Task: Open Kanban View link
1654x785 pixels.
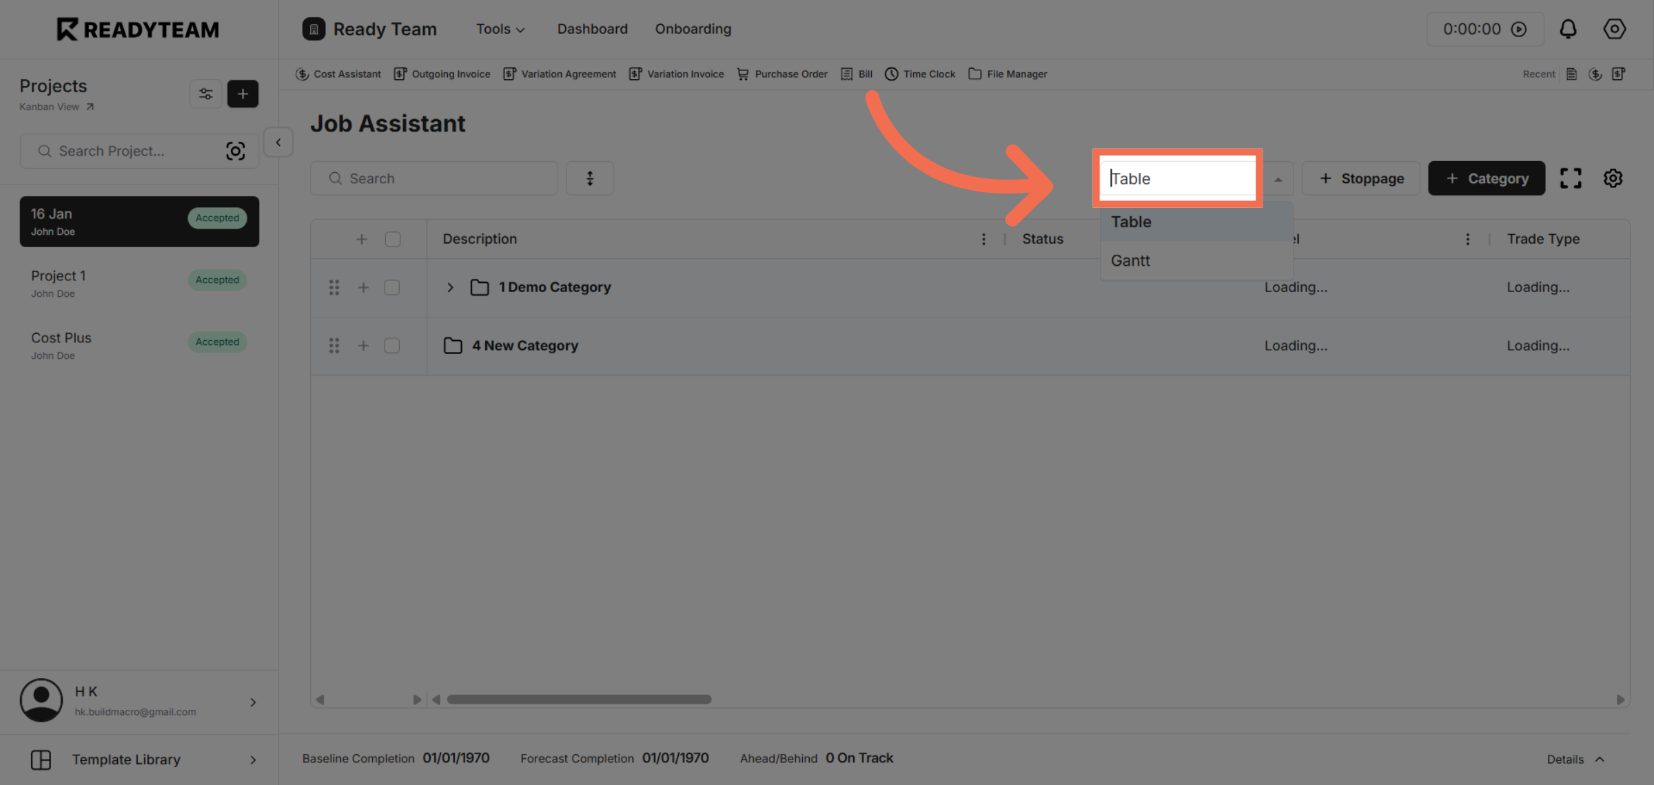Action: (49, 107)
